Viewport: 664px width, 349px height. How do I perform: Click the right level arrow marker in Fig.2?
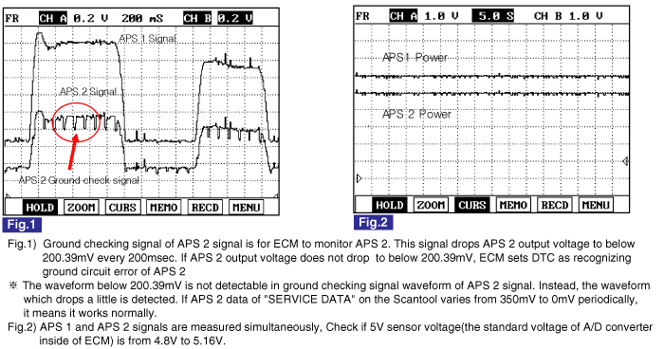[626, 161]
